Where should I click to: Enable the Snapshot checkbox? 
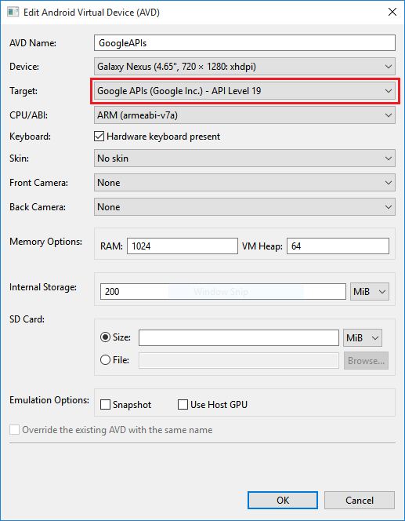[x=105, y=405]
